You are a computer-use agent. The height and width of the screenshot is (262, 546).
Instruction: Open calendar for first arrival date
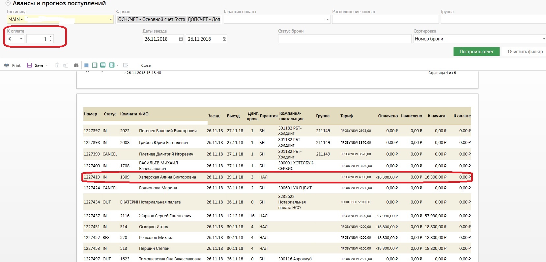pos(181,39)
